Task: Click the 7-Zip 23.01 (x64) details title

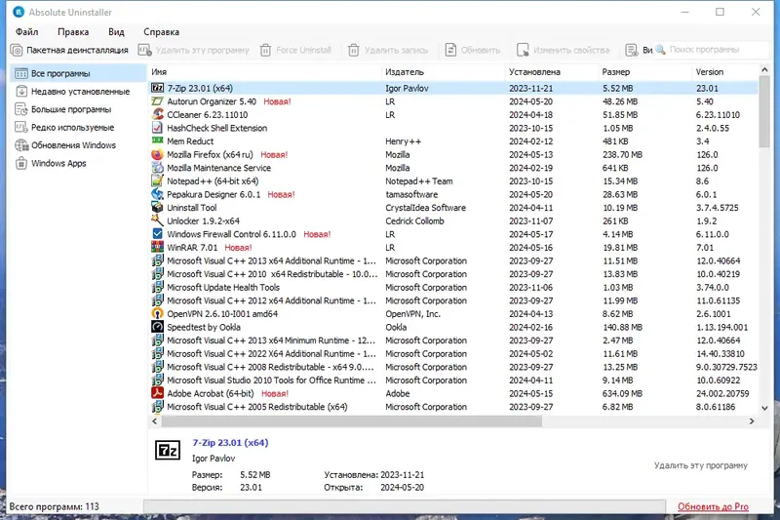Action: click(230, 442)
